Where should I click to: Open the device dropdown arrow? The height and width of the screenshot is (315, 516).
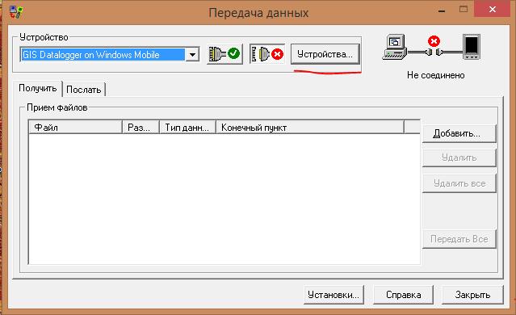(192, 55)
